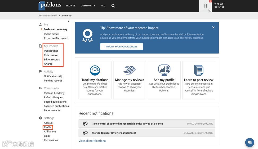The image size is (258, 149).
Task: Open the user avatar H menu
Action: pyautogui.click(x=205, y=6)
